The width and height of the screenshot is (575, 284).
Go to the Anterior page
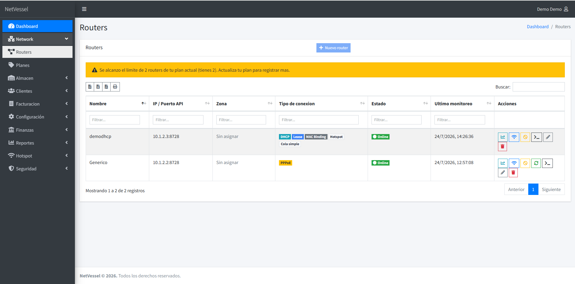click(x=516, y=189)
